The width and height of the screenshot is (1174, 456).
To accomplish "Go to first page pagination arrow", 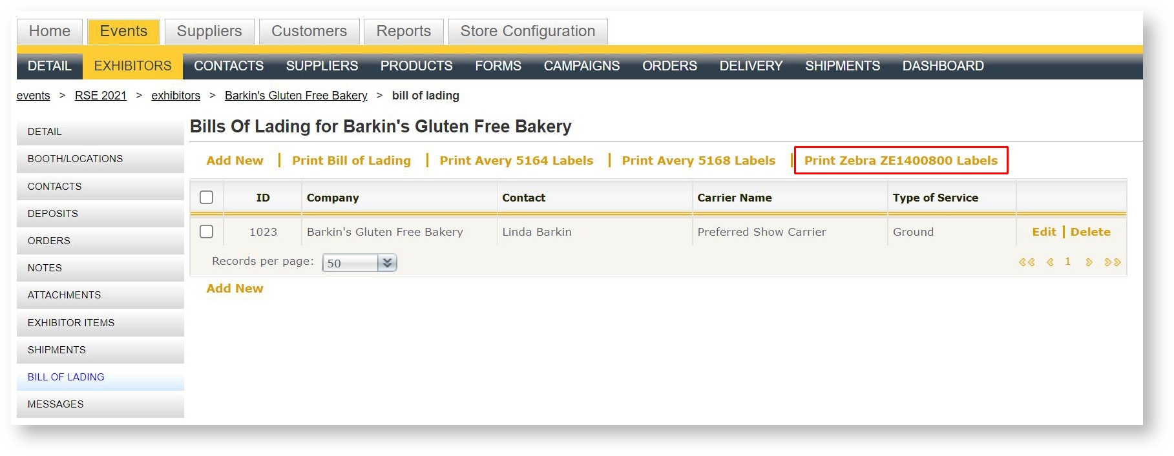I will (1026, 262).
